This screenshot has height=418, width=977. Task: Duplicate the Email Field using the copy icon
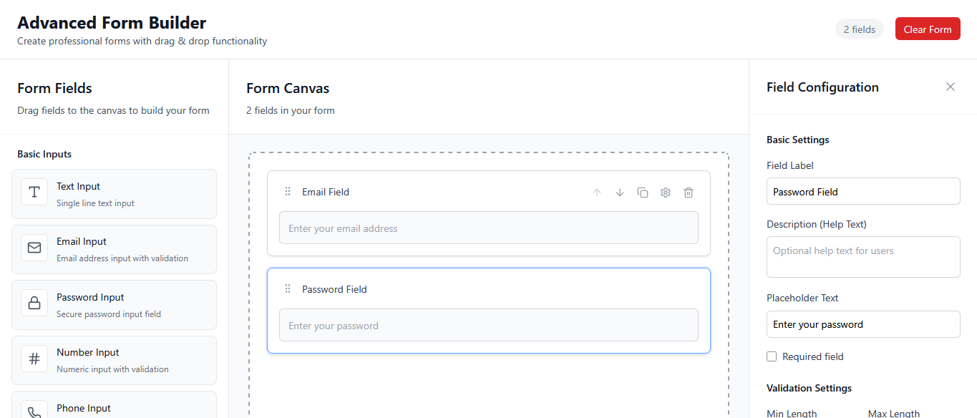tap(642, 192)
